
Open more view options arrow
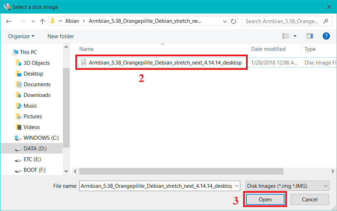click(295, 36)
